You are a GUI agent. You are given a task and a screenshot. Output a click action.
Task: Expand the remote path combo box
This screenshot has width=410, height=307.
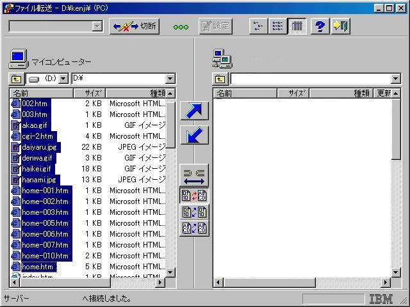coord(395,79)
